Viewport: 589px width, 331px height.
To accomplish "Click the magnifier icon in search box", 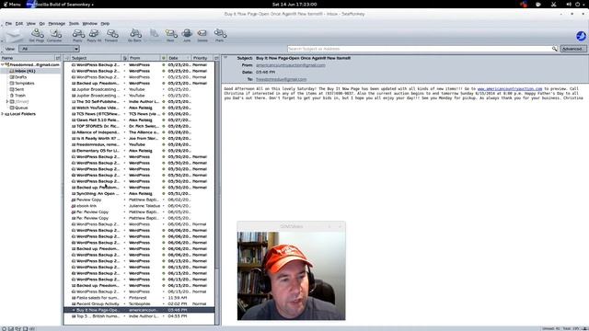I will click(554, 49).
